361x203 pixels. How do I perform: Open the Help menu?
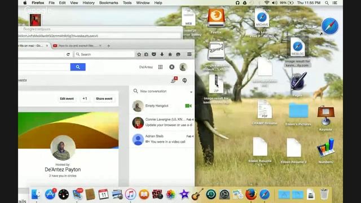[x=158, y=3]
